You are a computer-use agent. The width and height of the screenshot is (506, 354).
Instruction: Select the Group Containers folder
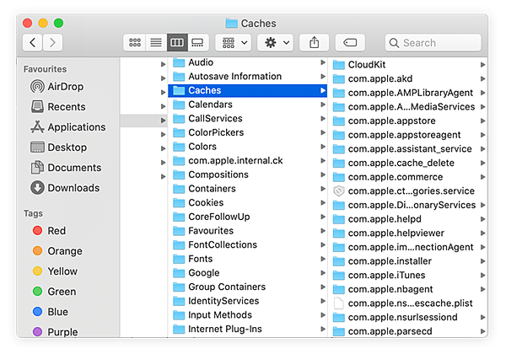click(247, 287)
